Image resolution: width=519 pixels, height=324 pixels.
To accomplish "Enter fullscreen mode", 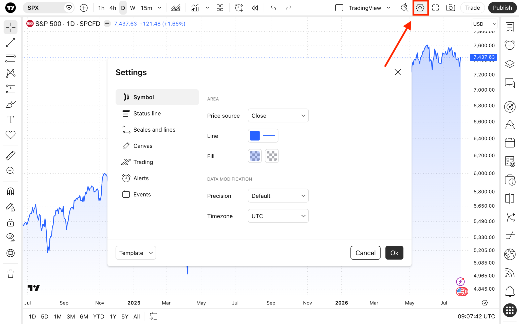I will pos(435,8).
